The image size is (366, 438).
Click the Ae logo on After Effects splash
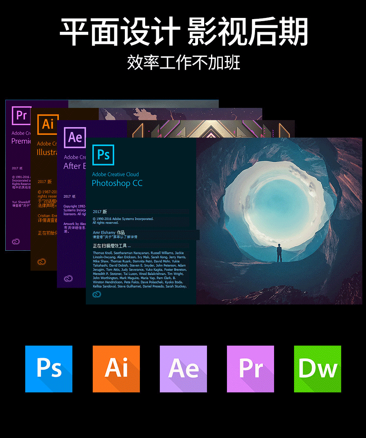coord(75,138)
